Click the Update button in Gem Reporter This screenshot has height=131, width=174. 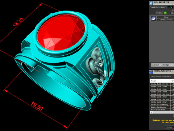(159, 13)
